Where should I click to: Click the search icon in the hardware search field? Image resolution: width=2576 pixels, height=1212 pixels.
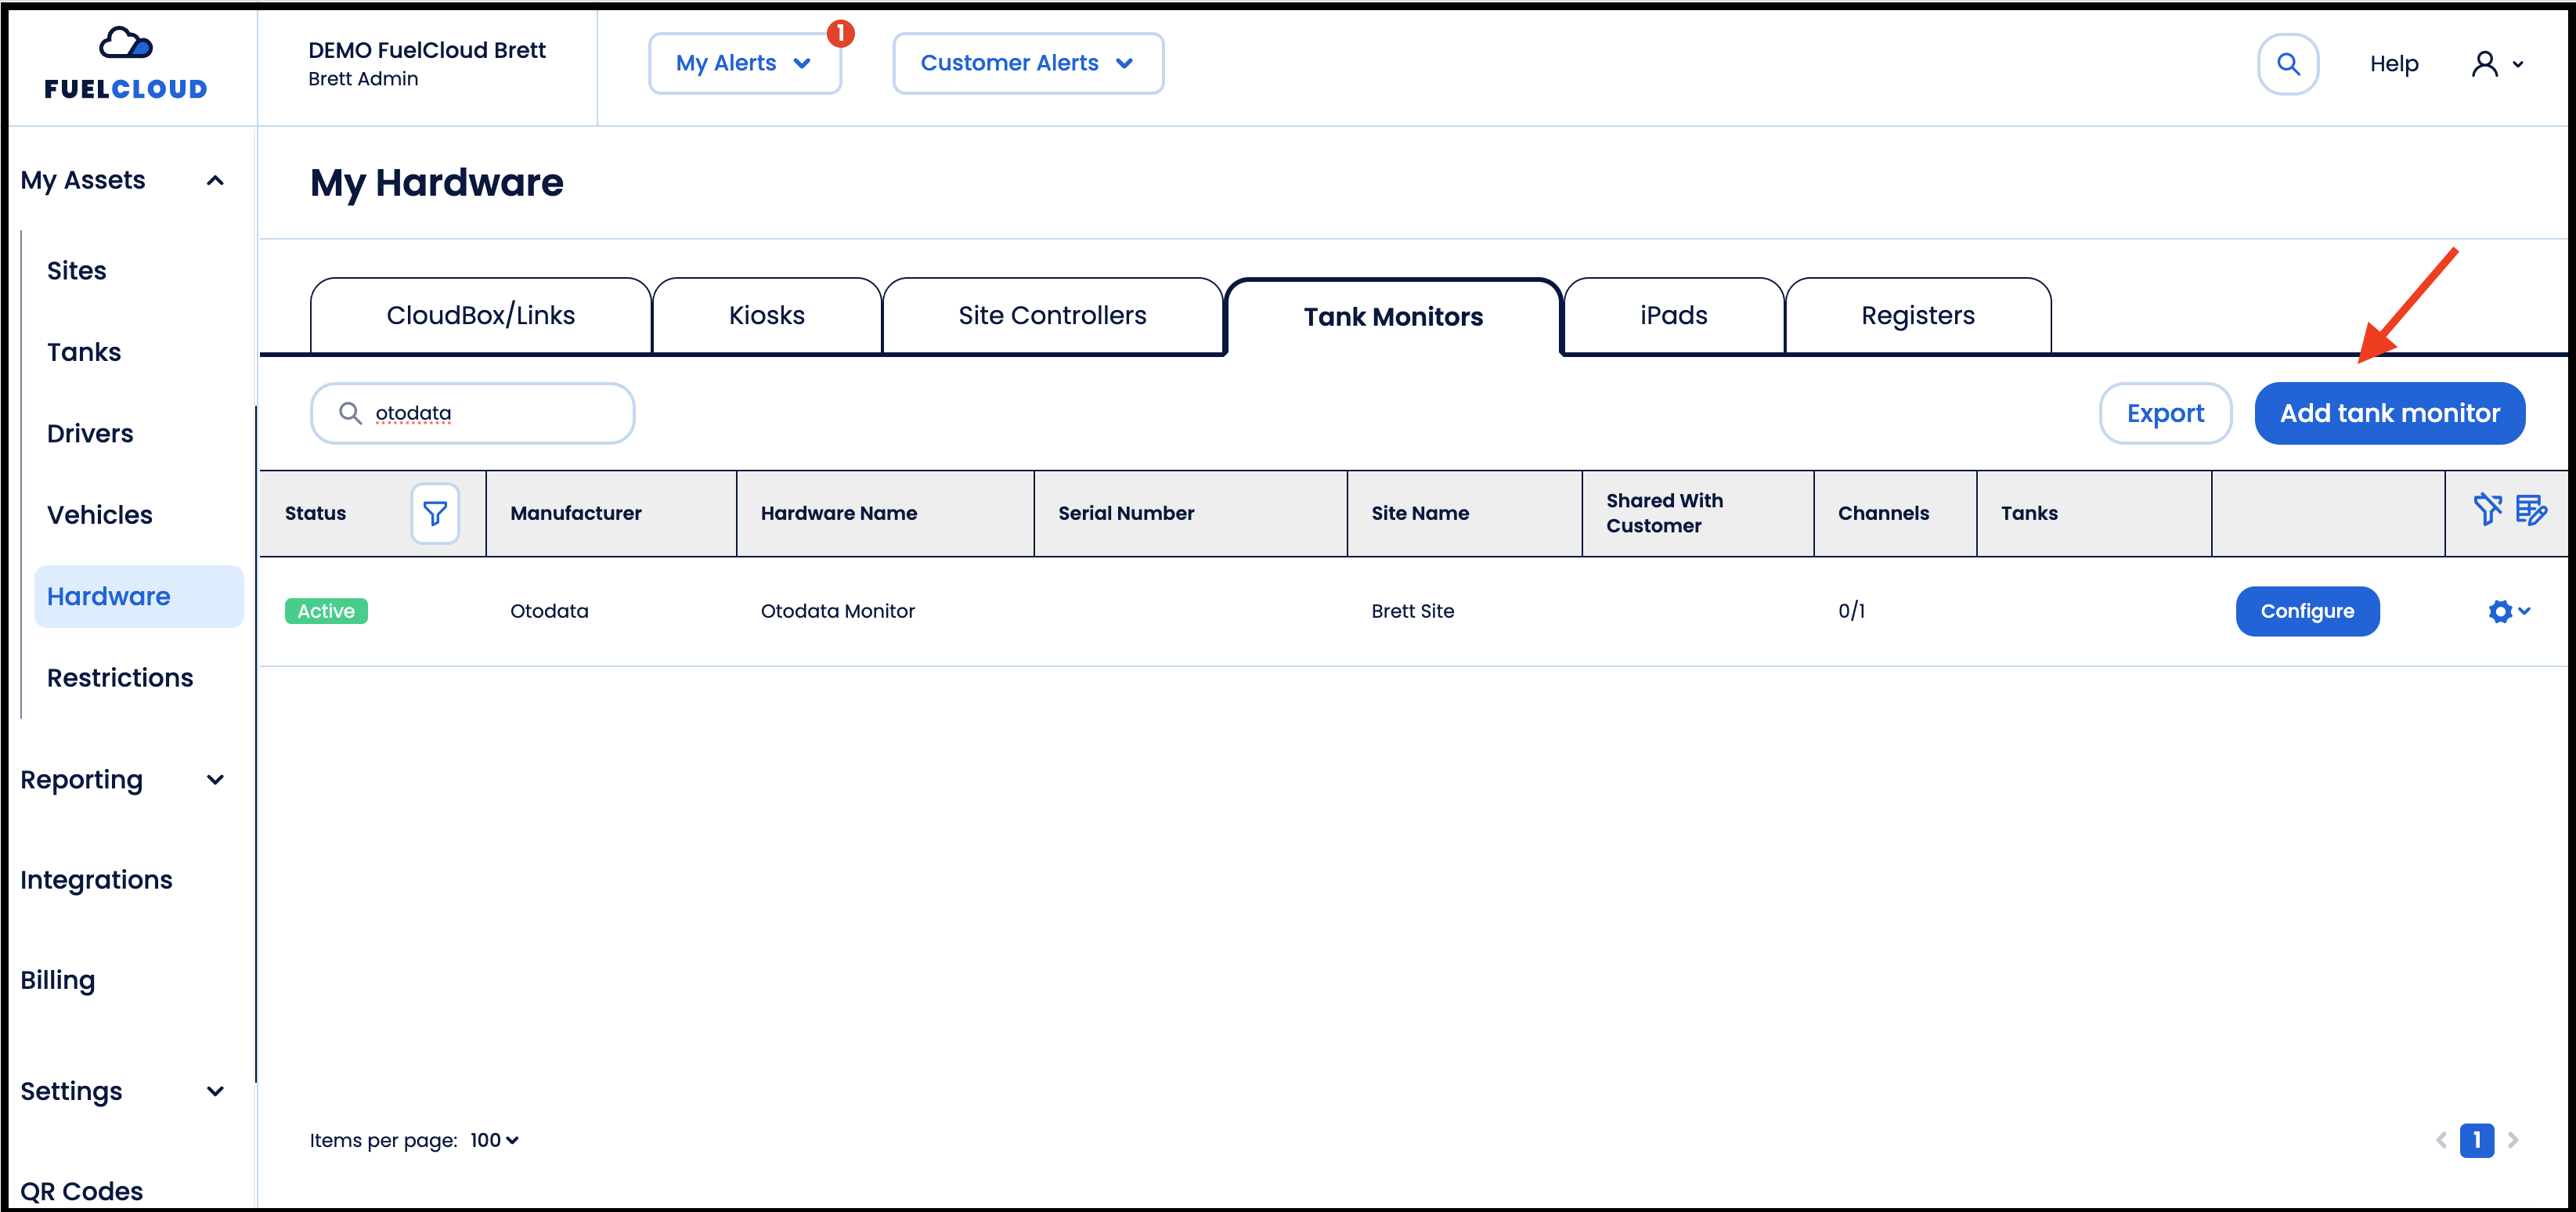[350, 413]
